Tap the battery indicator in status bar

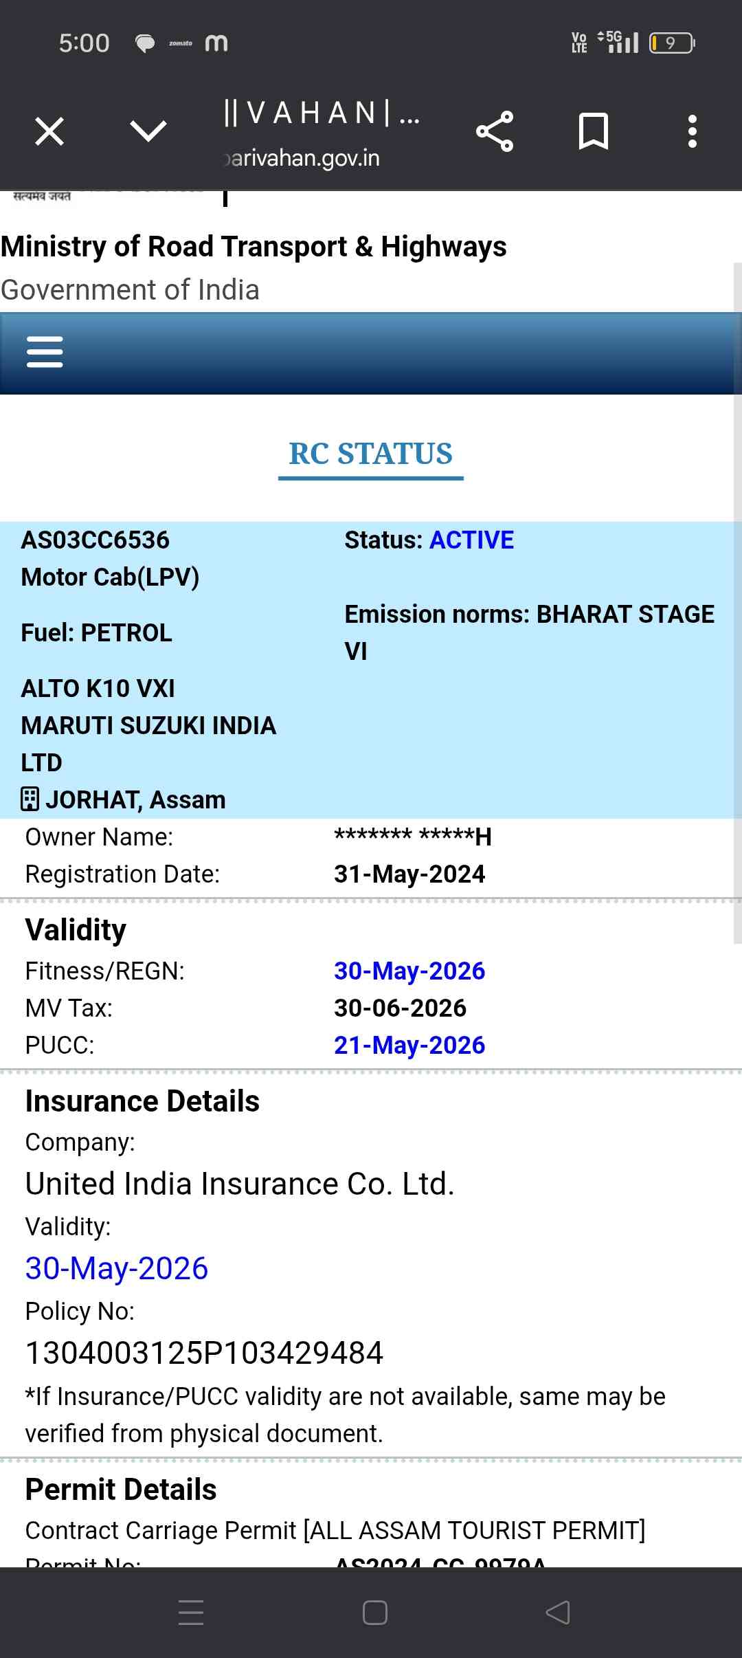(x=672, y=43)
